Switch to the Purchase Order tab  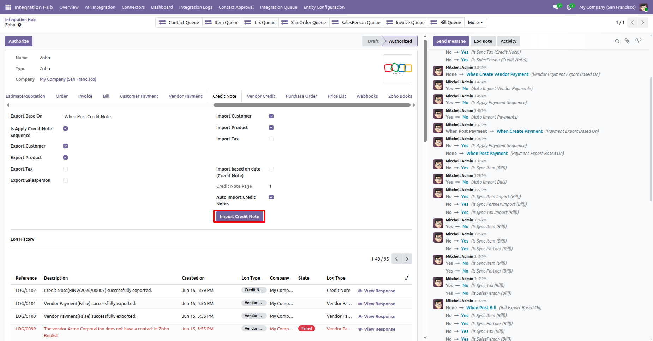coord(301,96)
